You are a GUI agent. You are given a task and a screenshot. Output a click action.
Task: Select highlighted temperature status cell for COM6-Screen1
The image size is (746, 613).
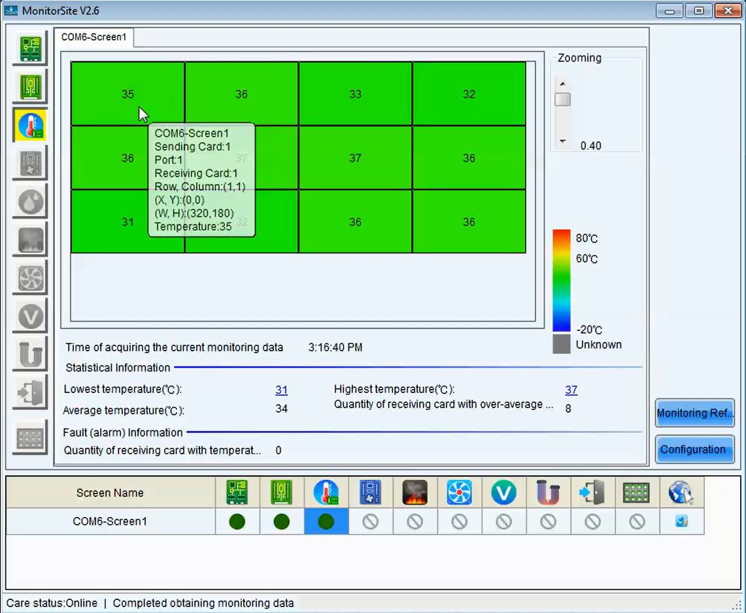click(x=326, y=522)
